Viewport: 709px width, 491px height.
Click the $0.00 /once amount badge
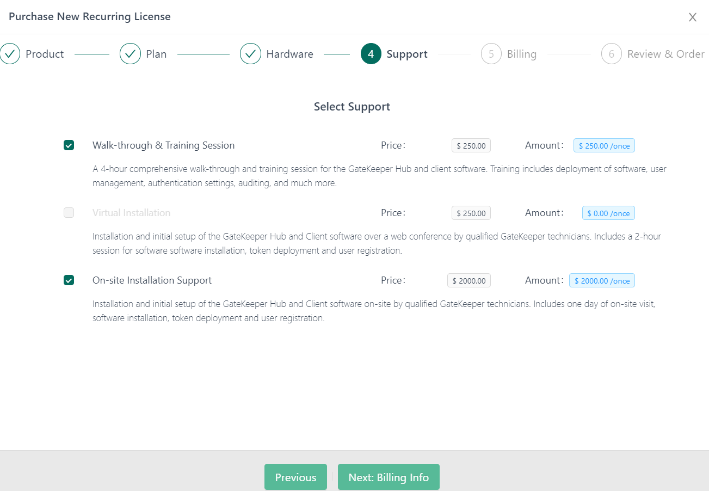(x=608, y=213)
